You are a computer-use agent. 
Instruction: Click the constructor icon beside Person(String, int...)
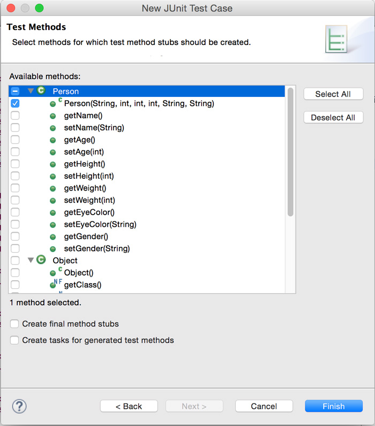tap(54, 104)
